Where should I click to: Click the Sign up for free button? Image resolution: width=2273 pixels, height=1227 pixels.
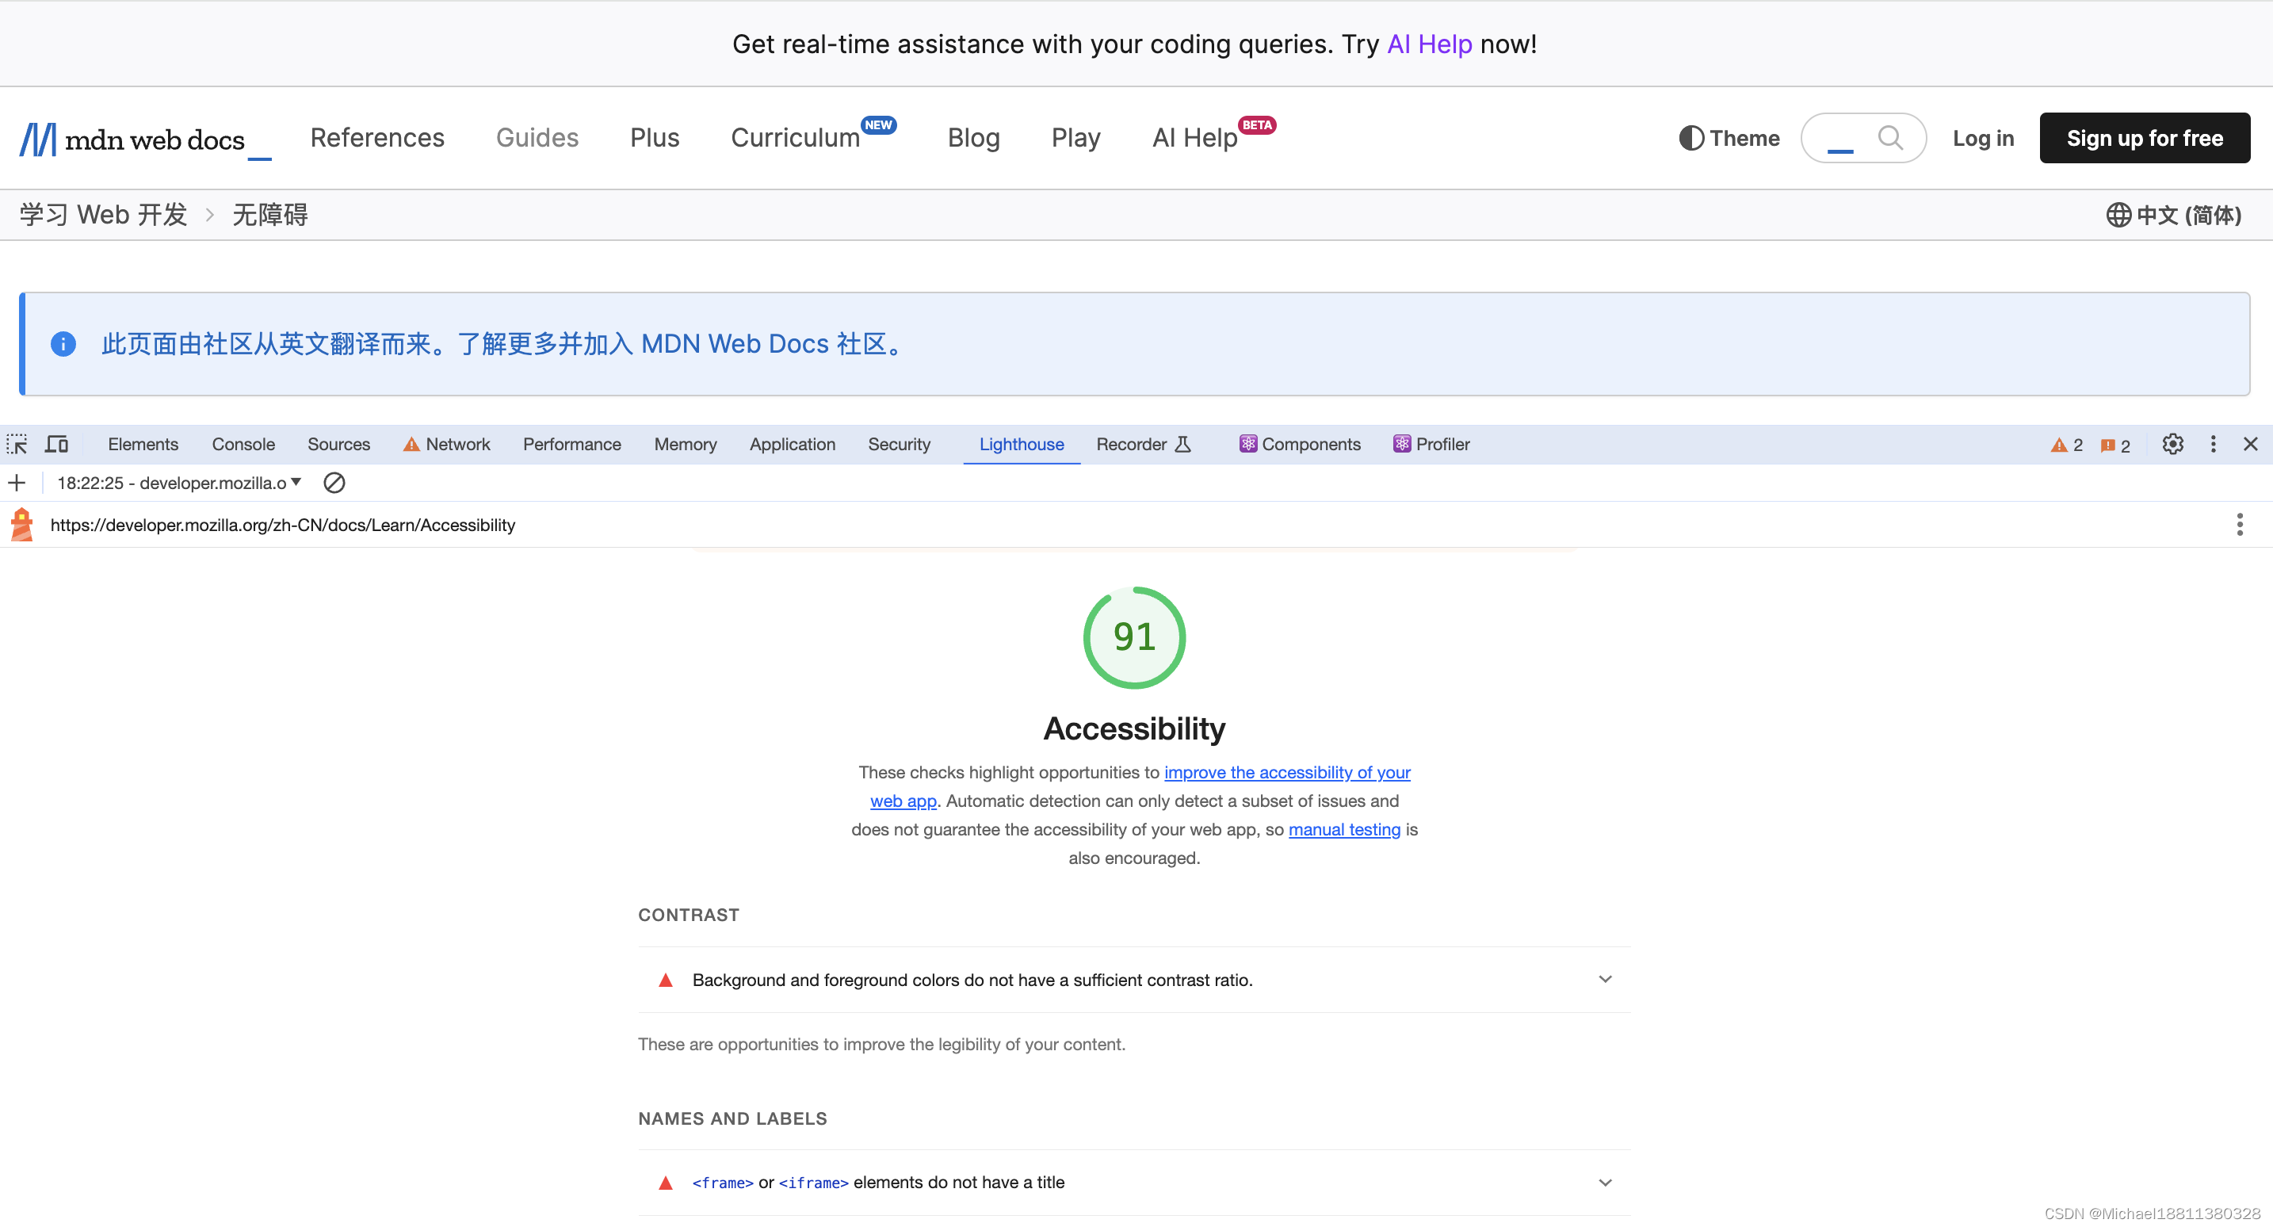pos(2144,138)
